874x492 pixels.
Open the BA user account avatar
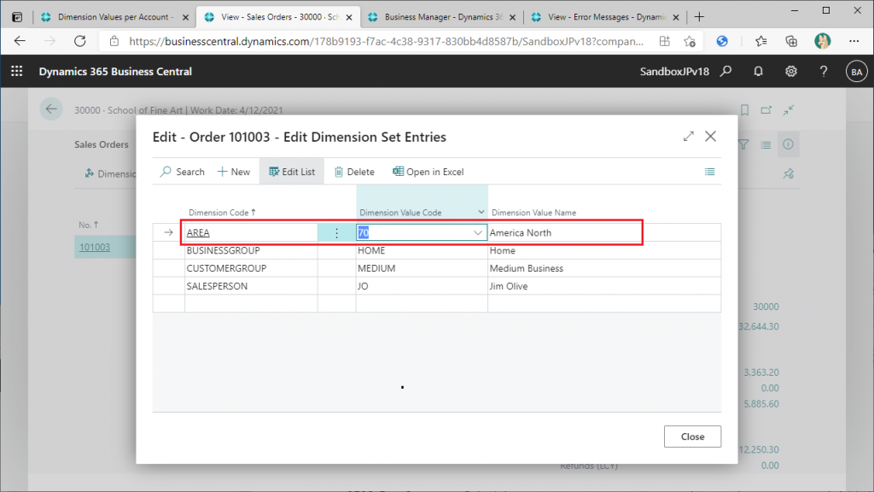856,72
